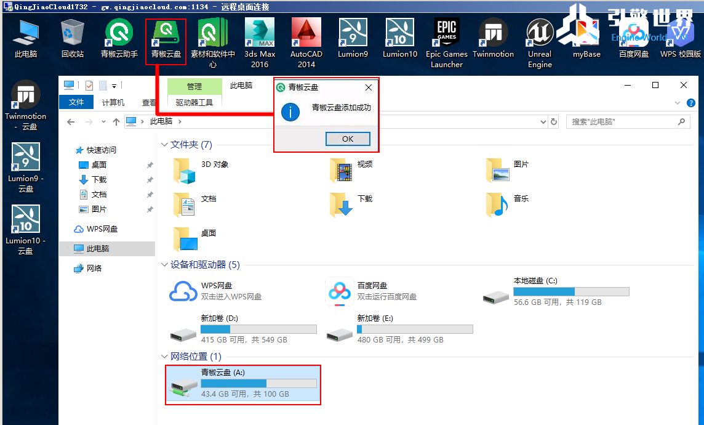Click the 此电脑 breadcrumb in address bar
Viewport: 704px width, 425px height.
tap(161, 121)
